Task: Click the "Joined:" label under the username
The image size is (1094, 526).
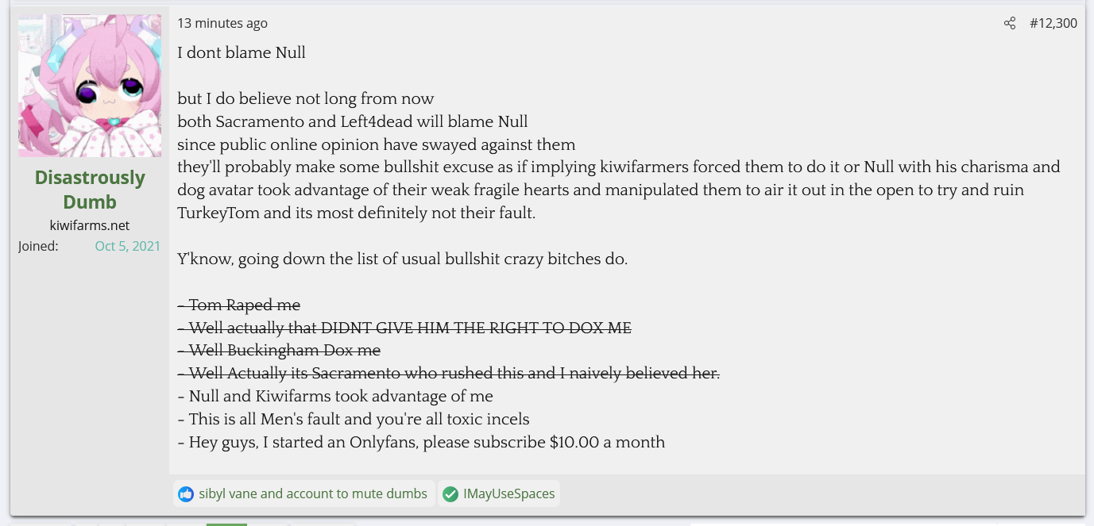Action: [38, 246]
